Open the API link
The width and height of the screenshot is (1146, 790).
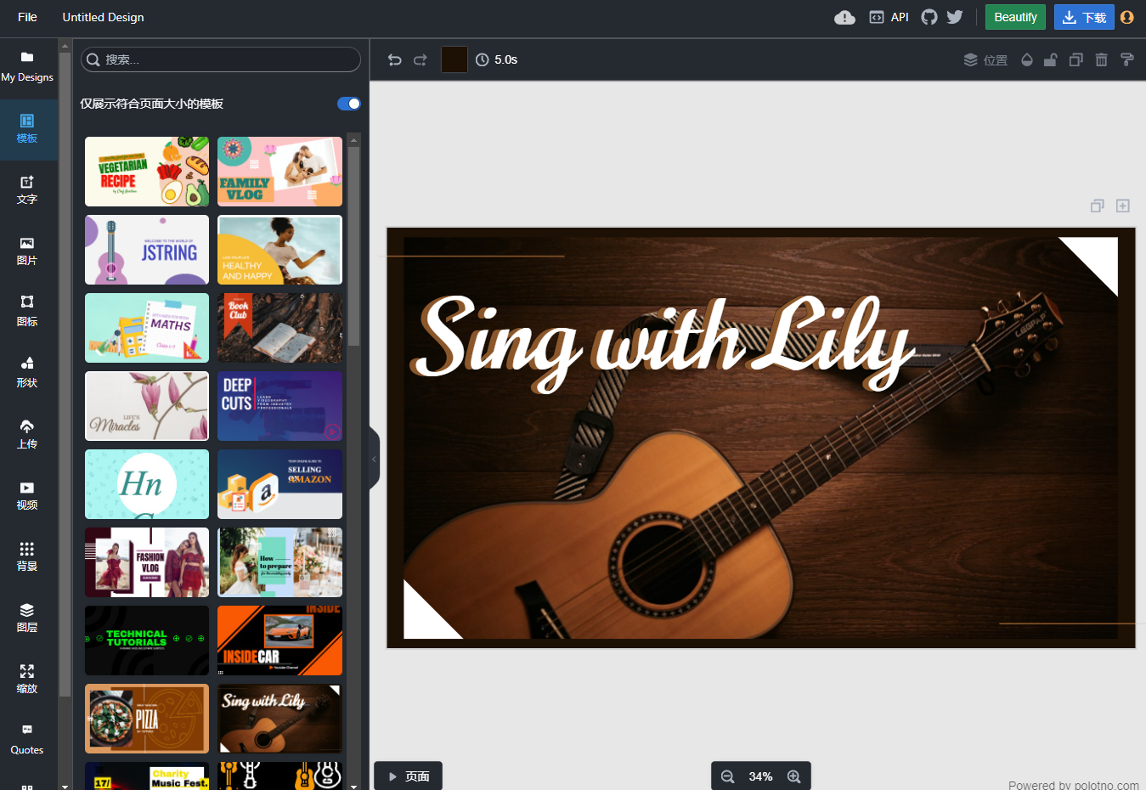(889, 17)
